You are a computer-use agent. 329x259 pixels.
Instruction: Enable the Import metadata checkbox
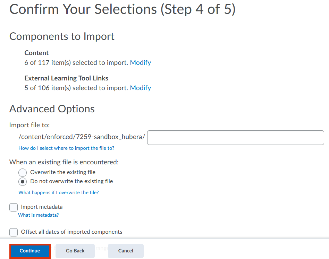14,207
